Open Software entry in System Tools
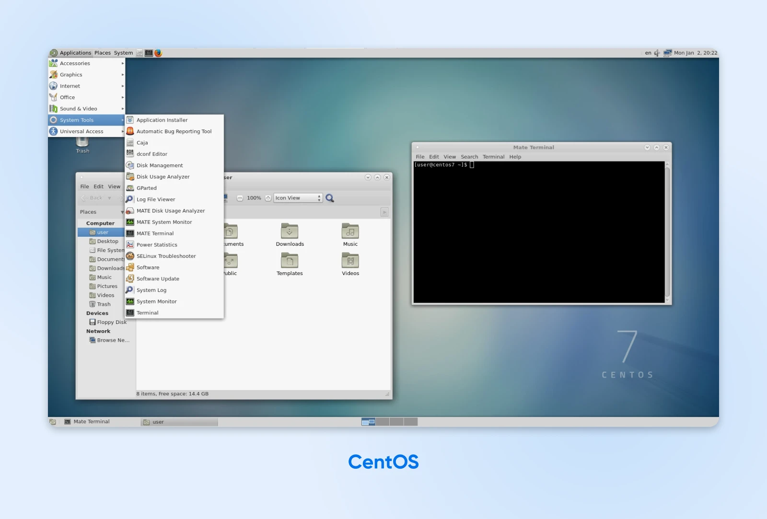This screenshot has height=519, width=767. point(174,267)
